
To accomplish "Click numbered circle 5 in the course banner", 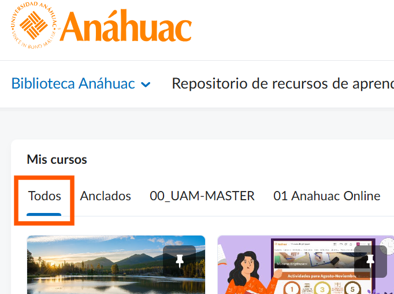I will click(352, 288).
